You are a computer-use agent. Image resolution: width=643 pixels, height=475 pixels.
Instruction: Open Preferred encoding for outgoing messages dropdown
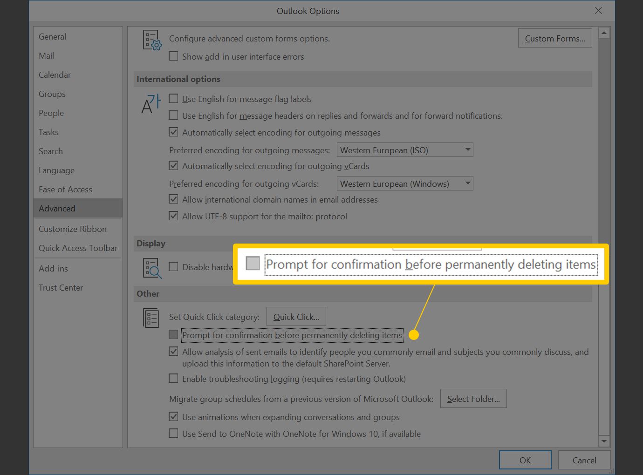[x=405, y=150]
